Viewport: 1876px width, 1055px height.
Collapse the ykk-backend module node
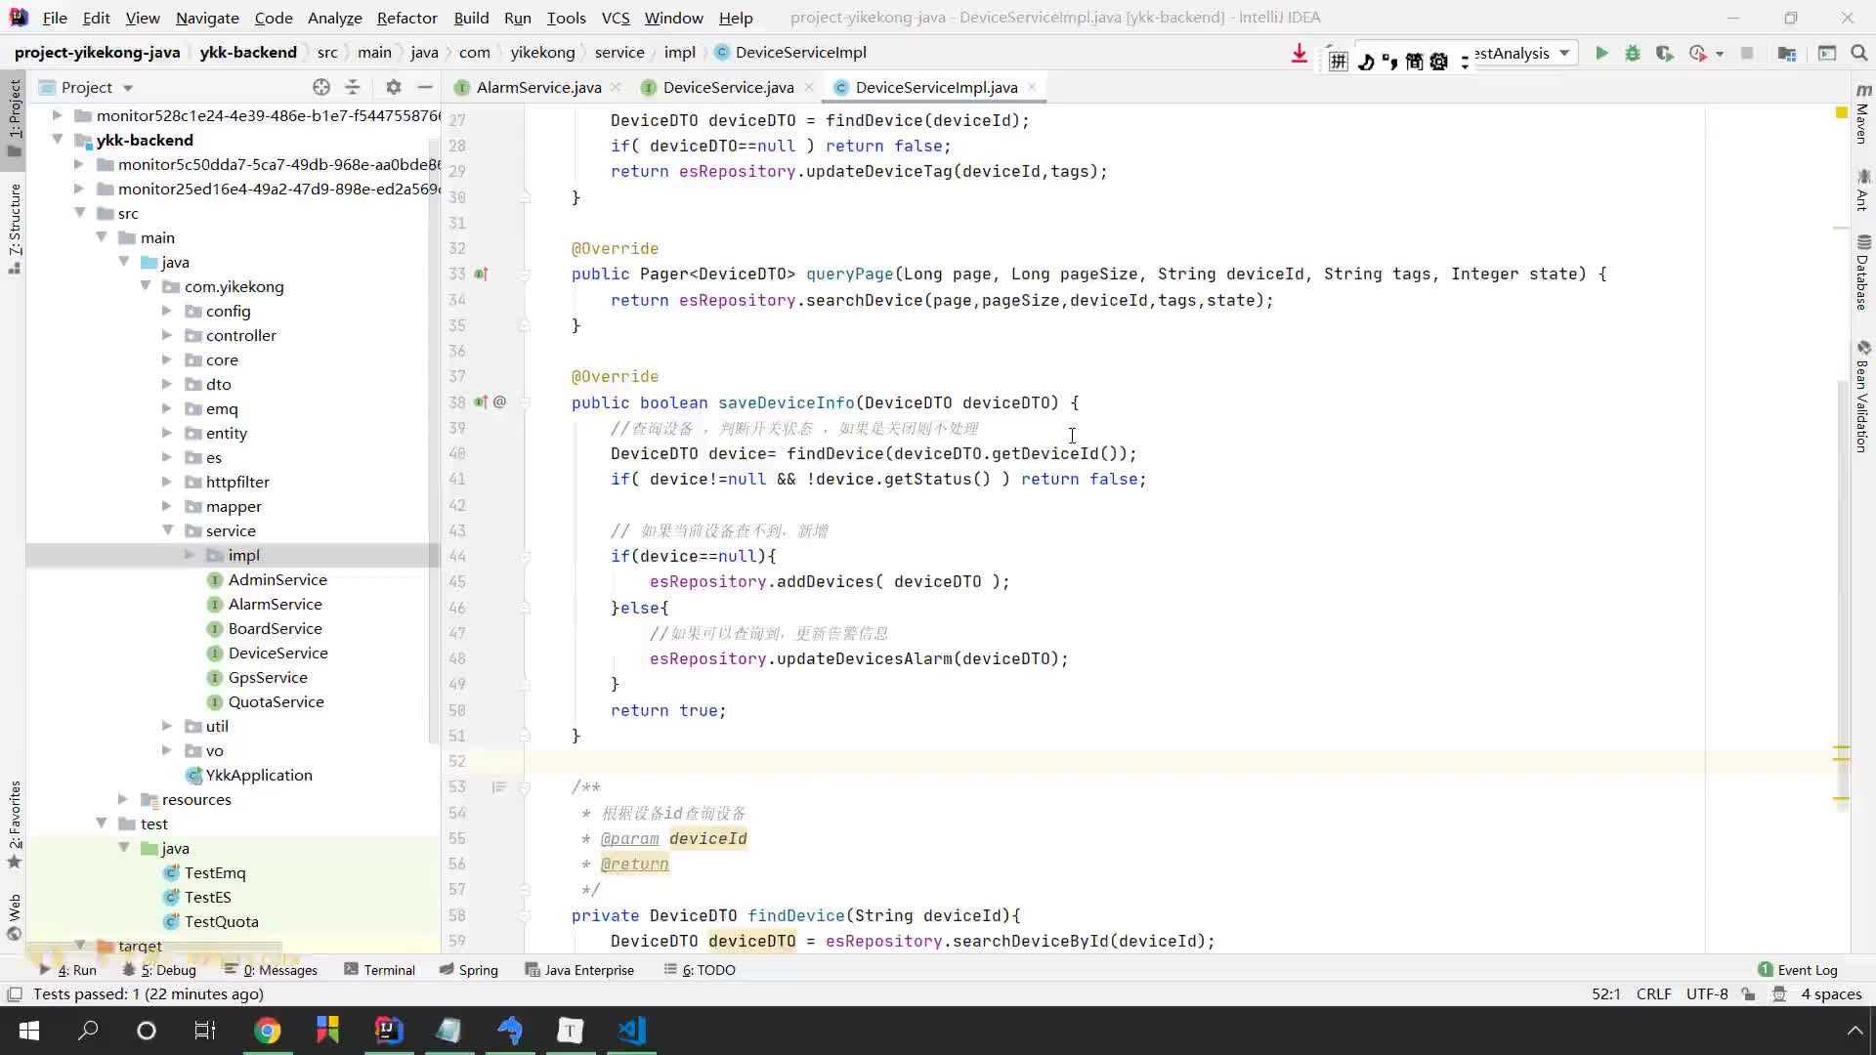(x=58, y=140)
